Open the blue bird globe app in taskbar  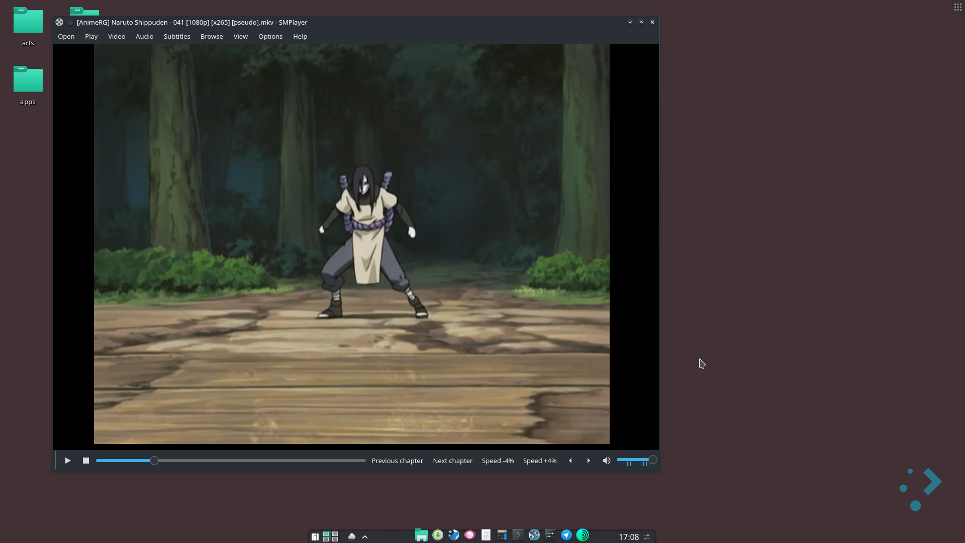[x=454, y=535]
